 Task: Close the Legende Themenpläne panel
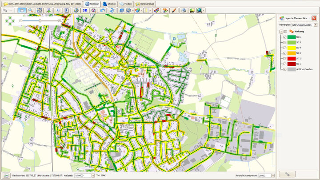314,18
